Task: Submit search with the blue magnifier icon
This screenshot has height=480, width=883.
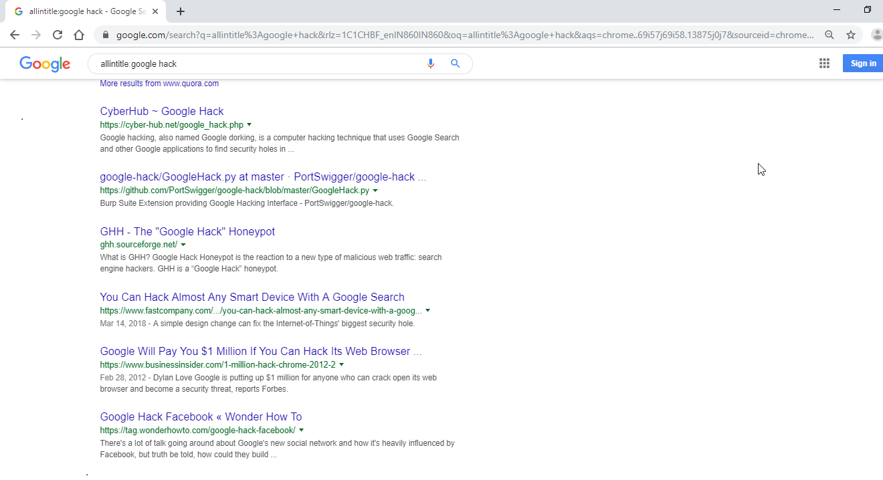Action: click(x=456, y=64)
